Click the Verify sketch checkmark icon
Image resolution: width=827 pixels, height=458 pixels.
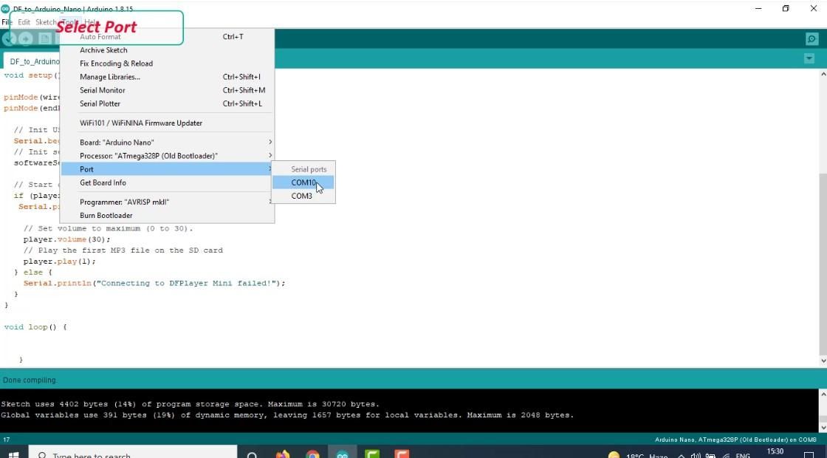click(9, 38)
